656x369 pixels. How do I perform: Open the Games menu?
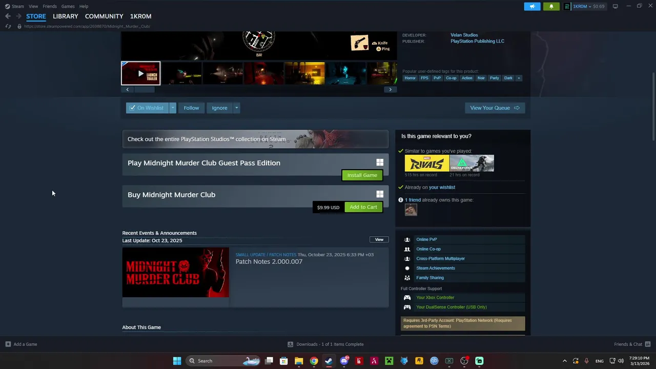68,6
